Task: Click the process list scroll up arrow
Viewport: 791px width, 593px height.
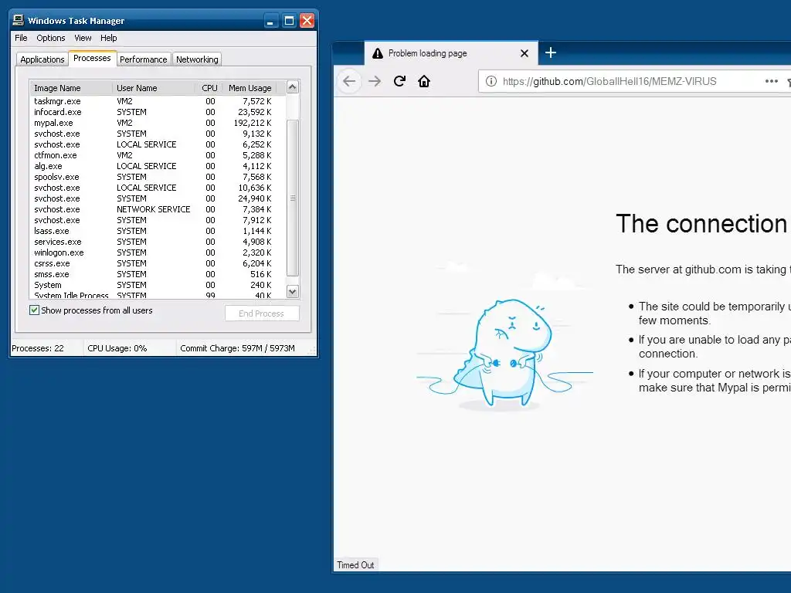Action: (293, 87)
